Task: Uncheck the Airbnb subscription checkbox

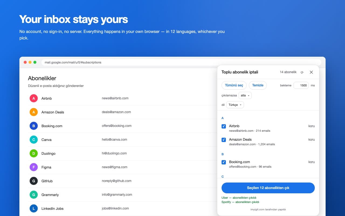Action: [224, 126]
